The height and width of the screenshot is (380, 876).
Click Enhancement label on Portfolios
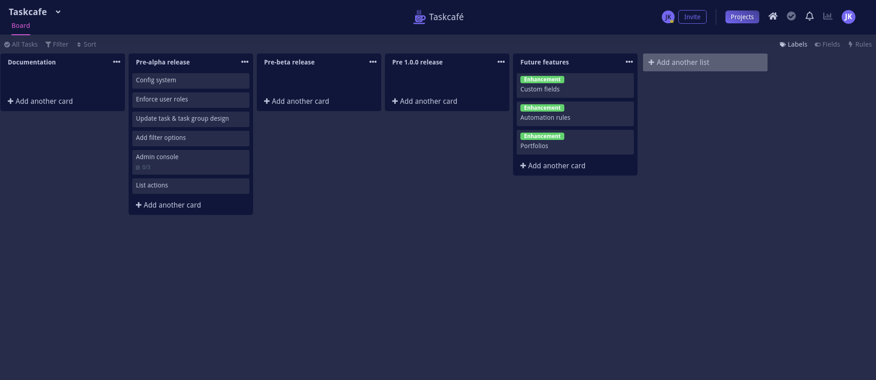click(x=542, y=136)
